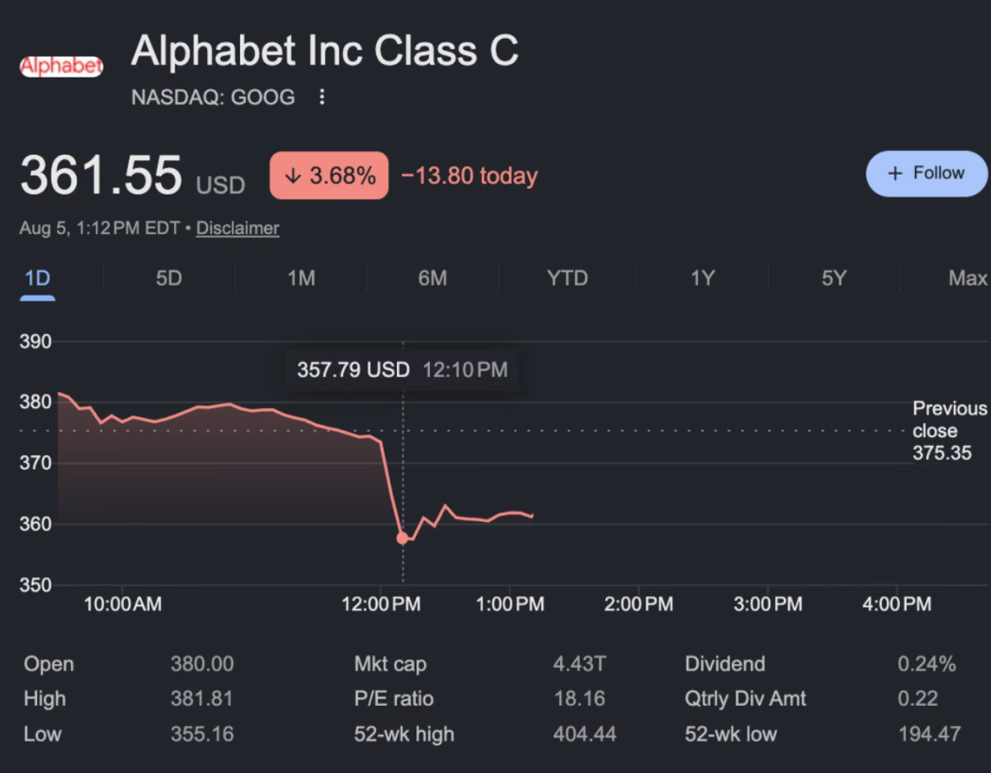Select the 1D time range tab
The image size is (991, 773).
[x=37, y=278]
